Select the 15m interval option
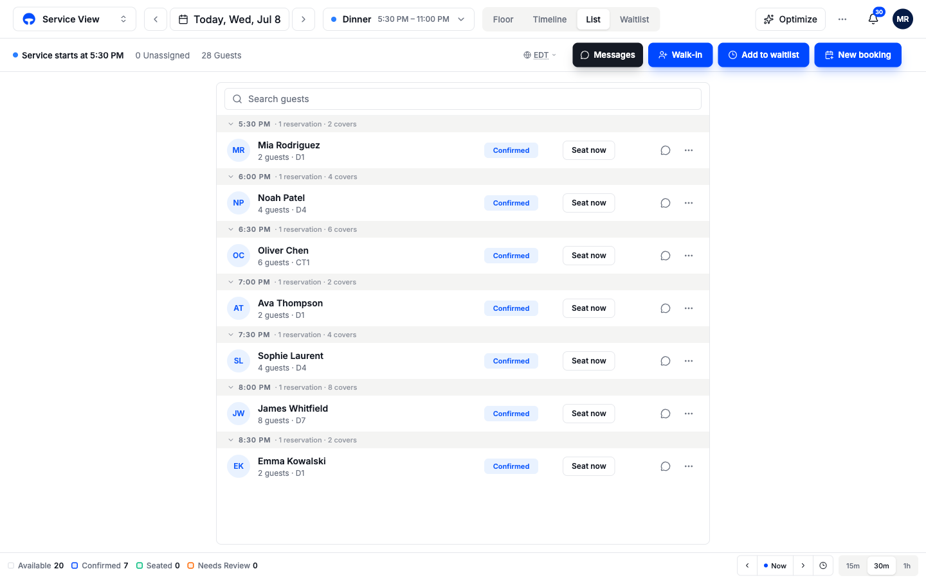Image resolution: width=926 pixels, height=578 pixels. coord(853,566)
